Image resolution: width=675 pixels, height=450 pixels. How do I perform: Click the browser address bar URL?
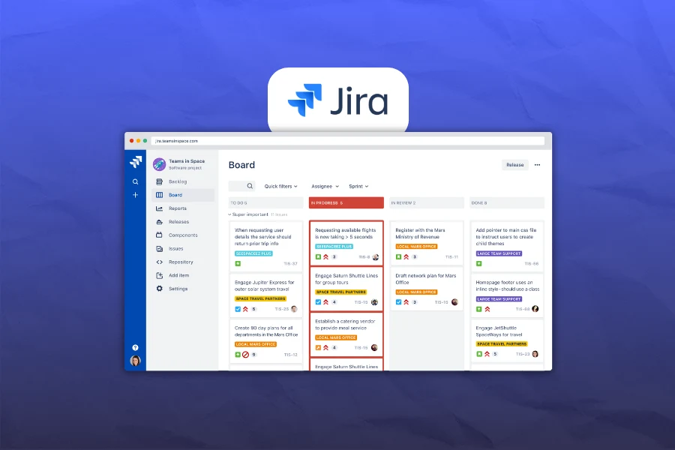177,141
